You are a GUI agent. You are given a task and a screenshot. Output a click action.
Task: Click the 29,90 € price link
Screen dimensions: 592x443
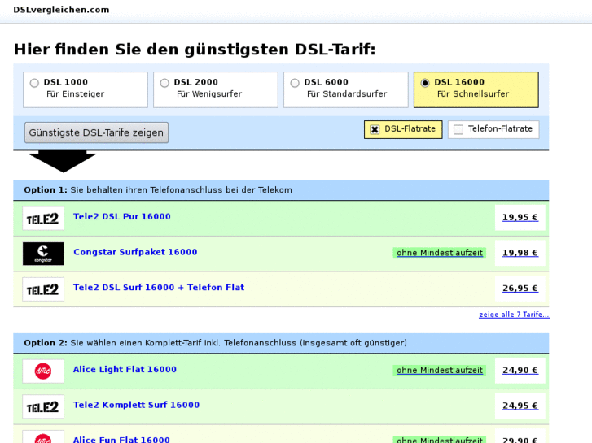click(x=520, y=440)
